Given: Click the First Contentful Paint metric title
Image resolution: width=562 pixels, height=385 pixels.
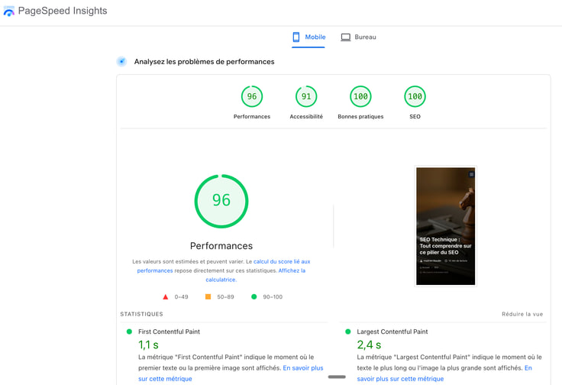Looking at the screenshot, I should coord(170,332).
